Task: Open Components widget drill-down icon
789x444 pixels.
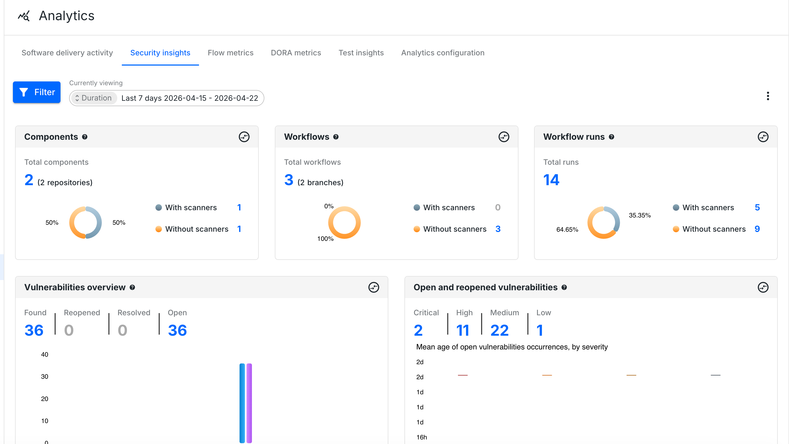Action: click(244, 137)
